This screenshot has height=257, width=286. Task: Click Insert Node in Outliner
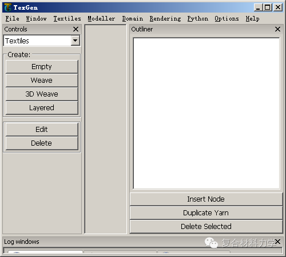(x=206, y=199)
